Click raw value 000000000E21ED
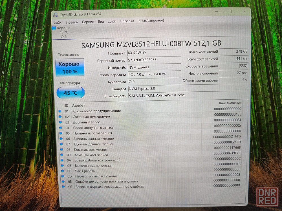The image size is (282, 211). coord(227,142)
